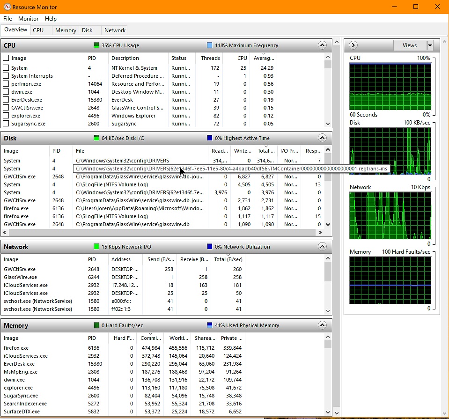Click the blue Network Utilization indicator square
The image size is (449, 419).
pyautogui.click(x=210, y=247)
